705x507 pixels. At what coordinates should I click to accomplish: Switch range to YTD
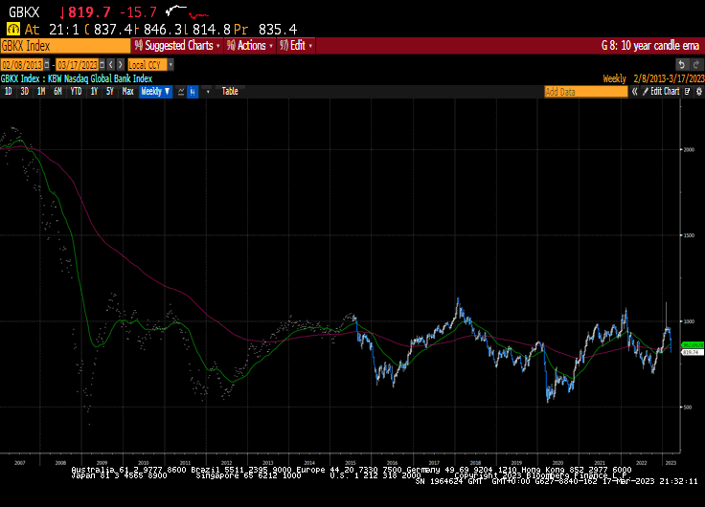pos(76,92)
